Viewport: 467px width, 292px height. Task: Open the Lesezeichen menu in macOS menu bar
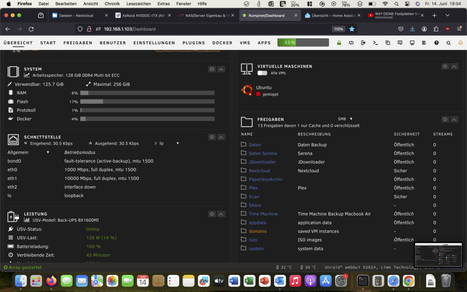pos(139,4)
